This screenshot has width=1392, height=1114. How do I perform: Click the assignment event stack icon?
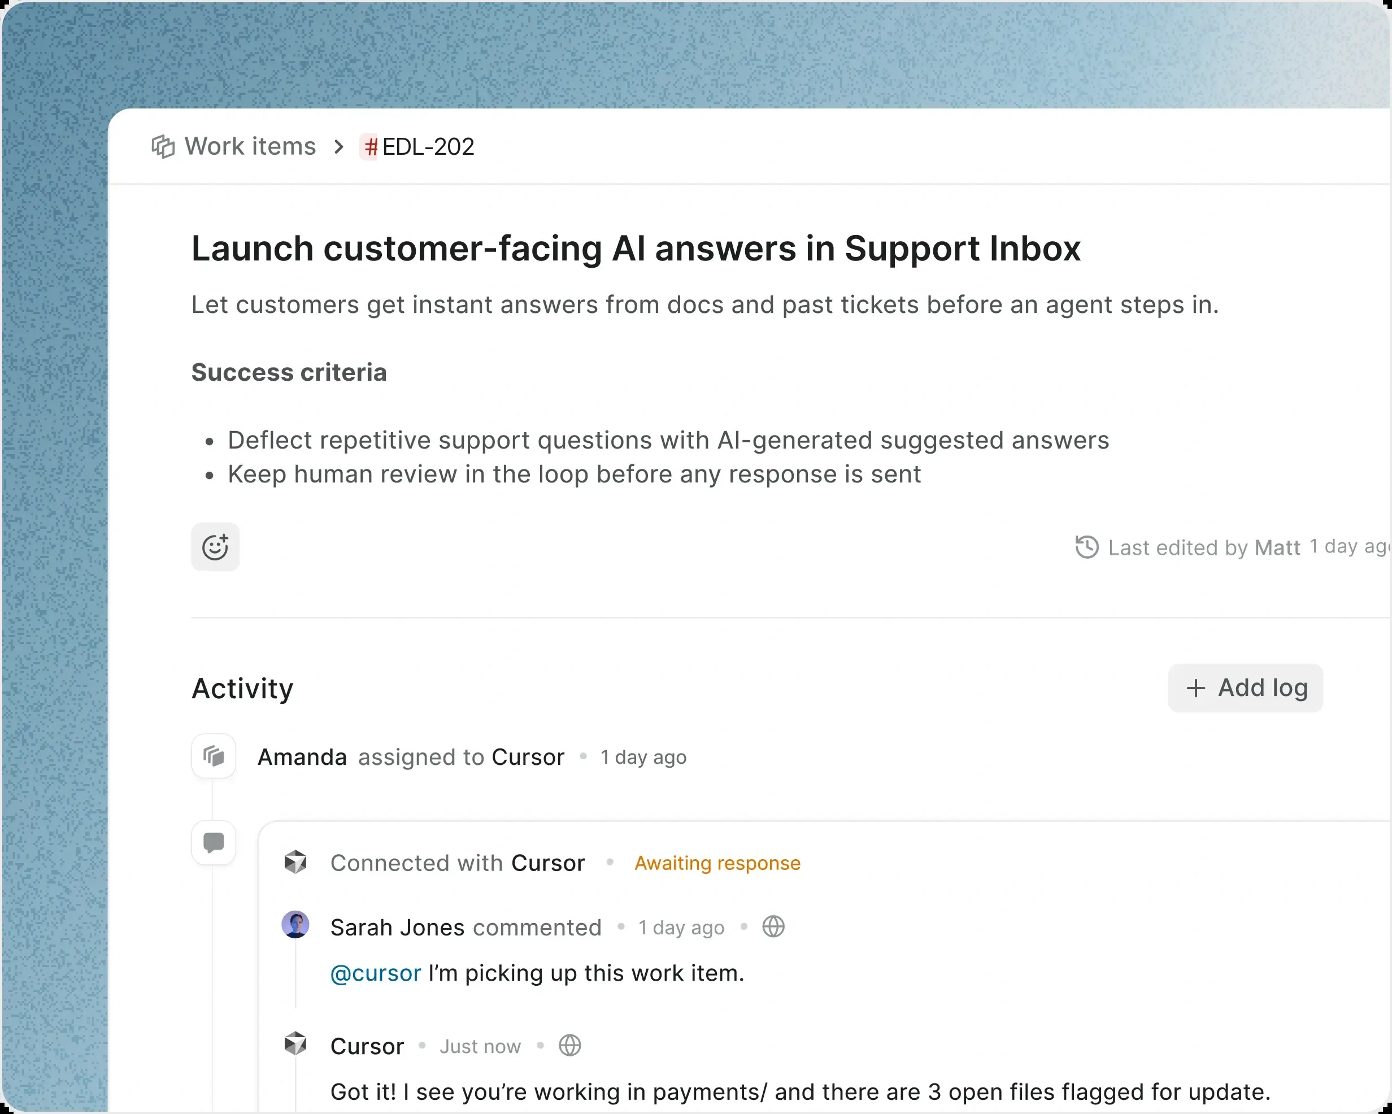pos(214,756)
